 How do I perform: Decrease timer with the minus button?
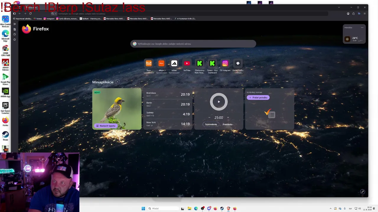click(209, 117)
